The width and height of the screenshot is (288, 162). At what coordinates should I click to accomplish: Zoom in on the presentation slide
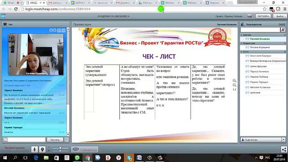click(x=234, y=81)
